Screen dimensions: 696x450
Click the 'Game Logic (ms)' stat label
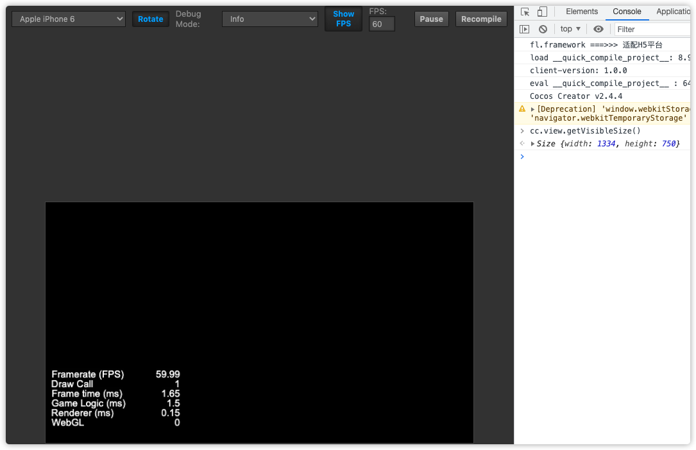coord(89,404)
